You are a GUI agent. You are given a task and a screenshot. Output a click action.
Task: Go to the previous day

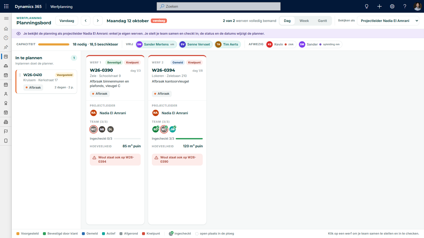(86, 21)
